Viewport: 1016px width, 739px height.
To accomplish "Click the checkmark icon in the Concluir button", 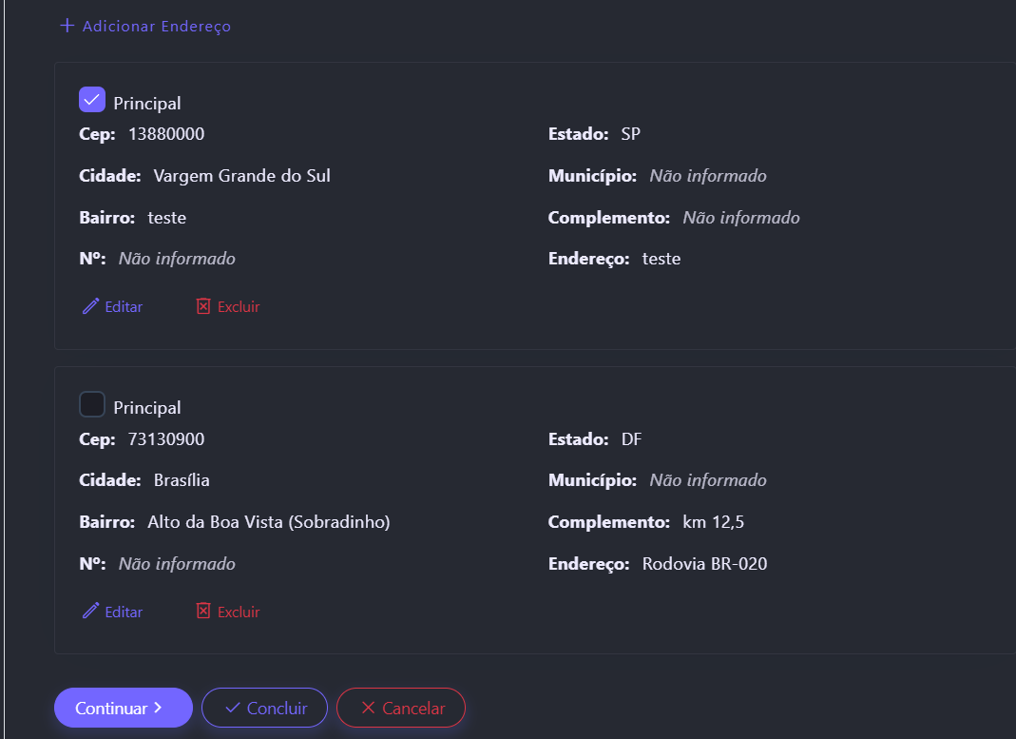I will coord(233,708).
